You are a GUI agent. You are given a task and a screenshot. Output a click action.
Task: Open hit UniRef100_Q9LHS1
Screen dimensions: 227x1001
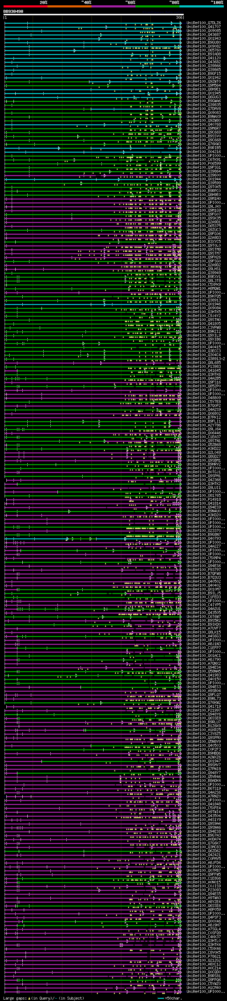click(204, 269)
